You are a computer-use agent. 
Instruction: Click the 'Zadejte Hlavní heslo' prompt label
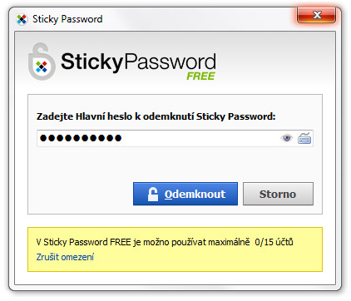point(156,116)
